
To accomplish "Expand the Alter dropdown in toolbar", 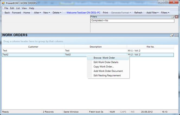I will (37, 13).
